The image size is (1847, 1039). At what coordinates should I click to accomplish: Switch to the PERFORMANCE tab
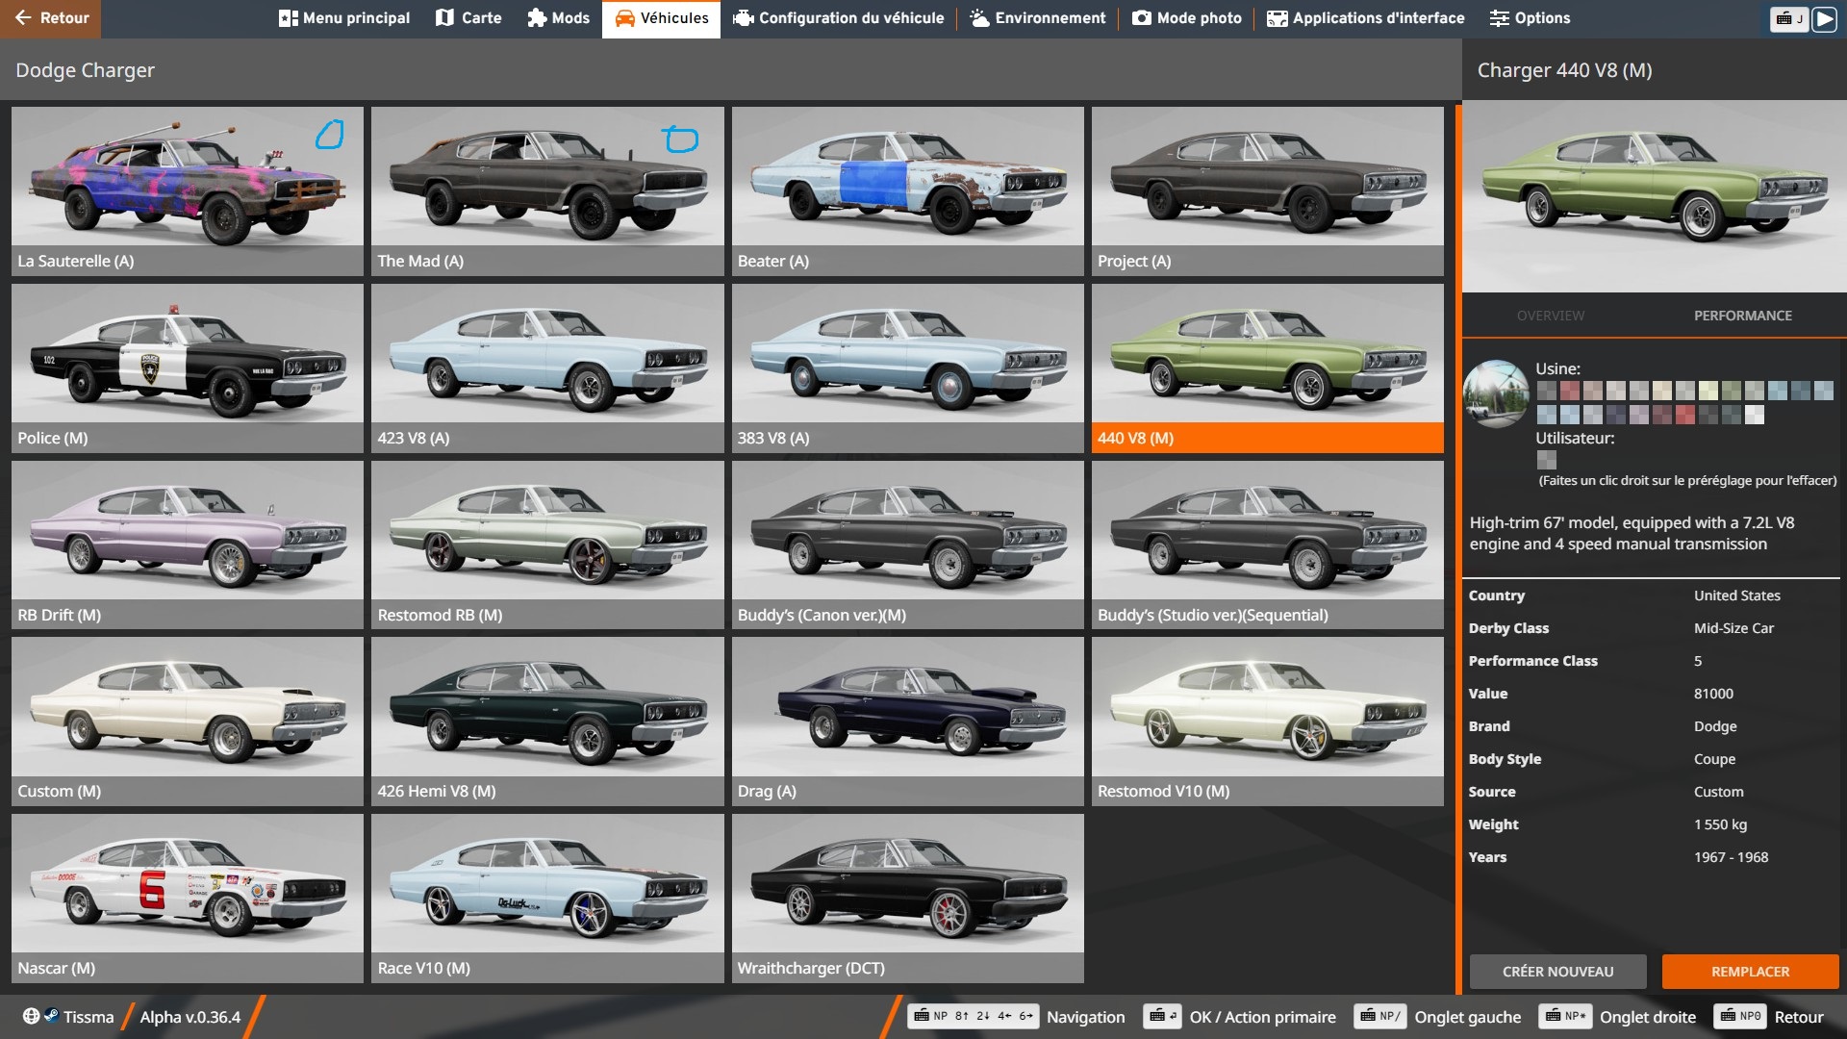1742,316
